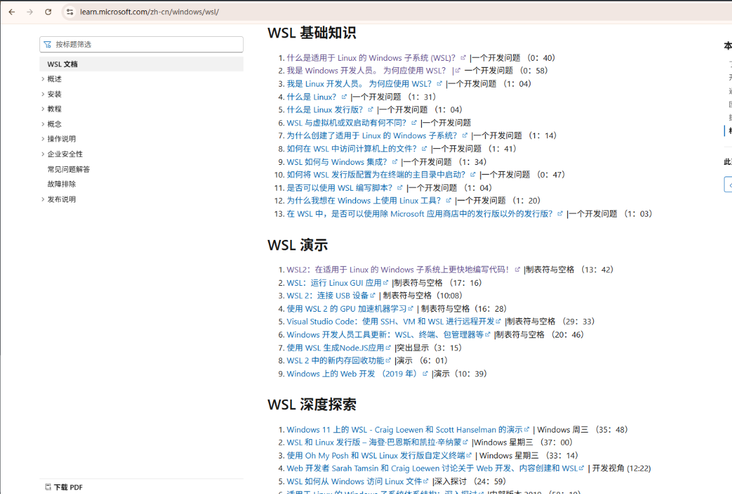
Task: Open link Windows 上的 Web 开发 (2019 年)
Action: point(352,374)
